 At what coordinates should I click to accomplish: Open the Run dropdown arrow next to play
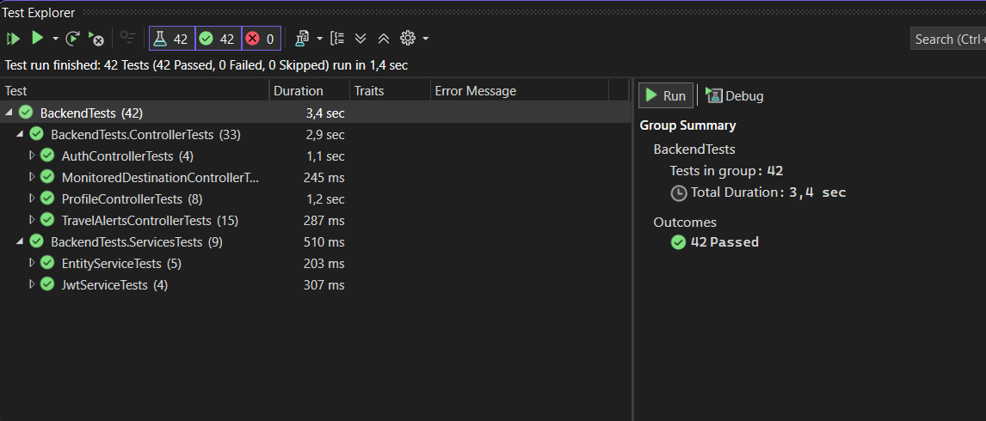[55, 39]
